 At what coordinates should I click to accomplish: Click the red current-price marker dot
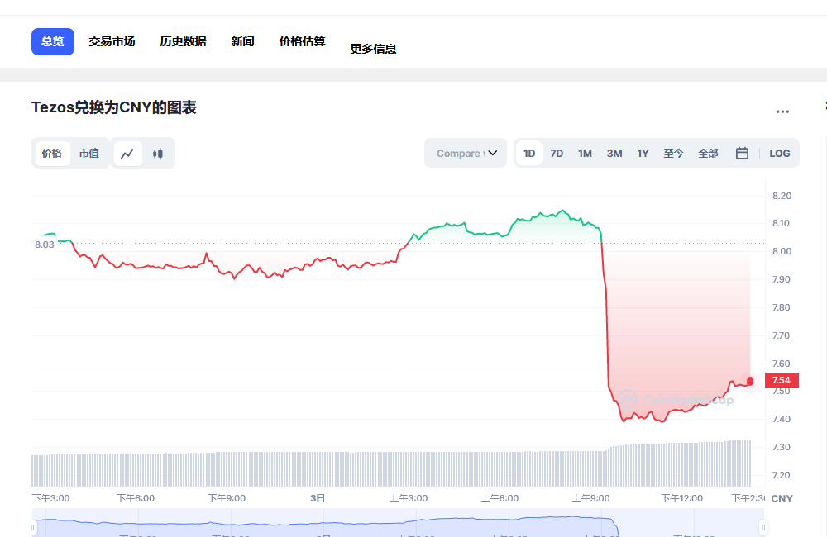[x=750, y=381]
